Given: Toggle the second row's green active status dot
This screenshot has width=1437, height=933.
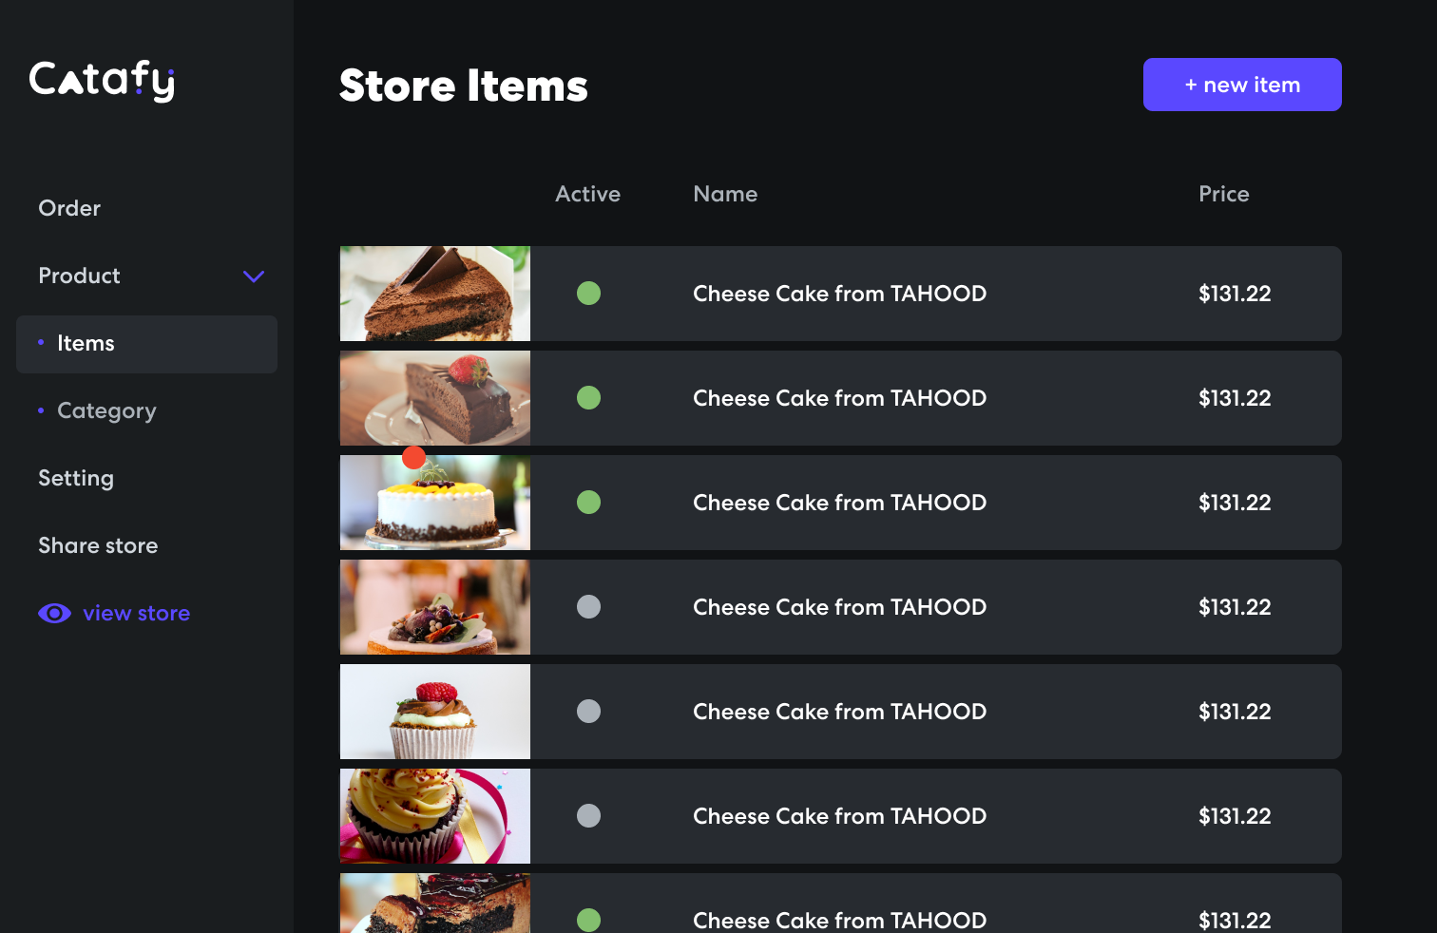Looking at the screenshot, I should tap(589, 398).
